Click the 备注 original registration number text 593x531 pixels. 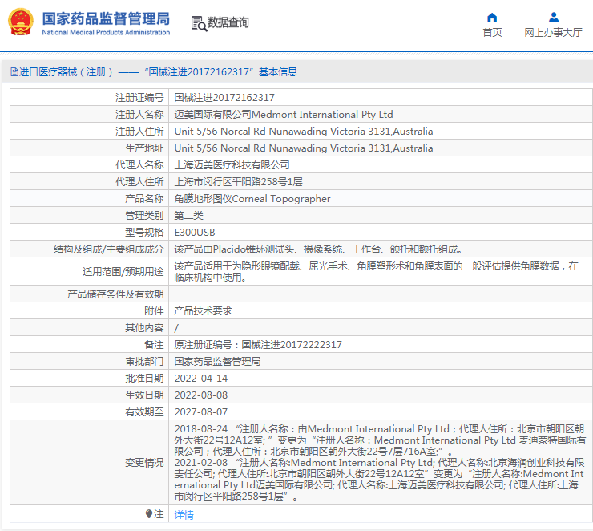click(x=258, y=344)
